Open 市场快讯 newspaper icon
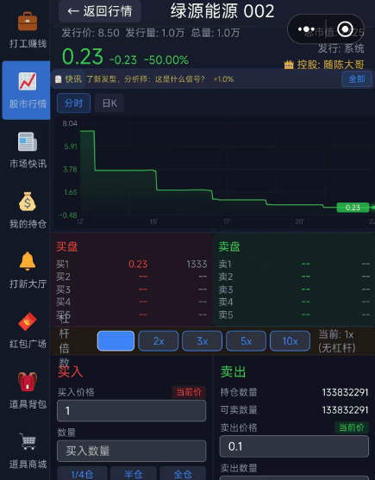375x480 pixels. [x=28, y=141]
